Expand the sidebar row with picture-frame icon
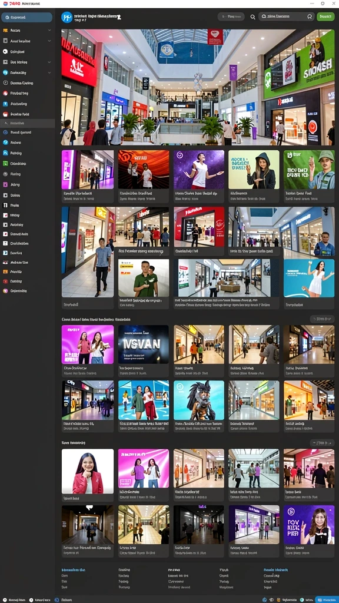The height and width of the screenshot is (603, 339). 27,62
